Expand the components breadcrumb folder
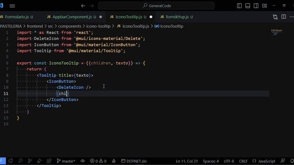 (69, 26)
